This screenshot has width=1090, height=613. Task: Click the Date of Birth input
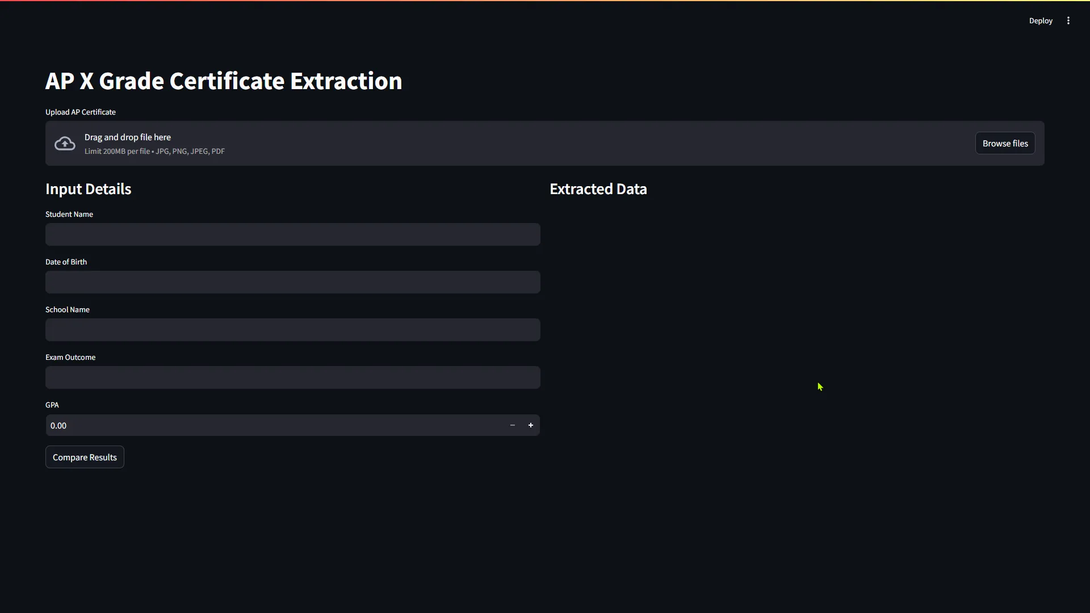pos(293,282)
